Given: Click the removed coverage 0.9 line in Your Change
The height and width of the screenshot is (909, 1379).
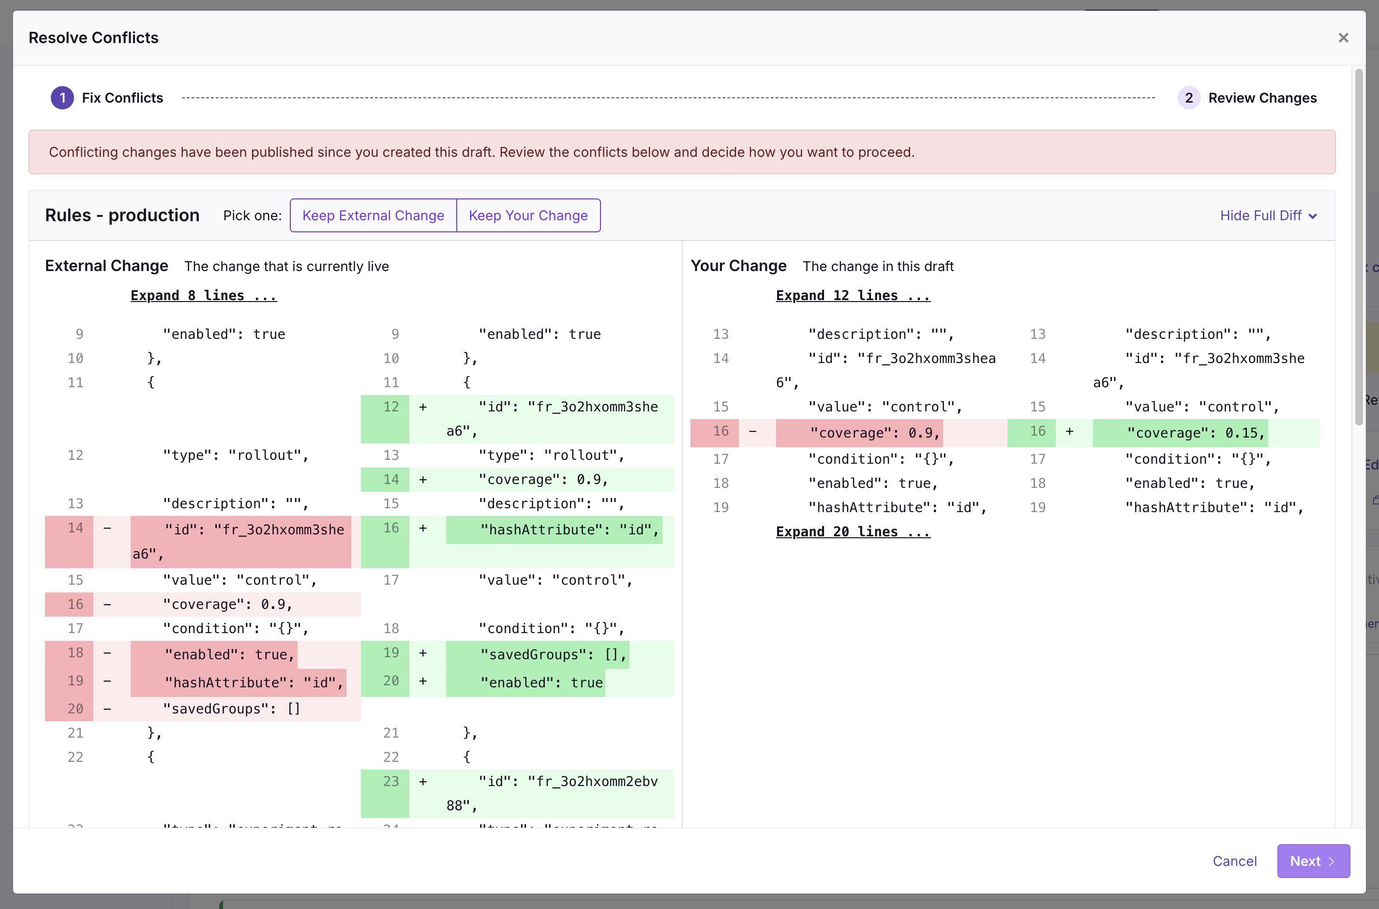Looking at the screenshot, I should 874,433.
